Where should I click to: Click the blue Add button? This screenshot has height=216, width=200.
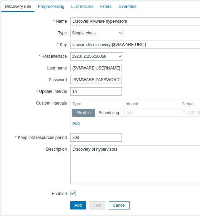pos(78,205)
